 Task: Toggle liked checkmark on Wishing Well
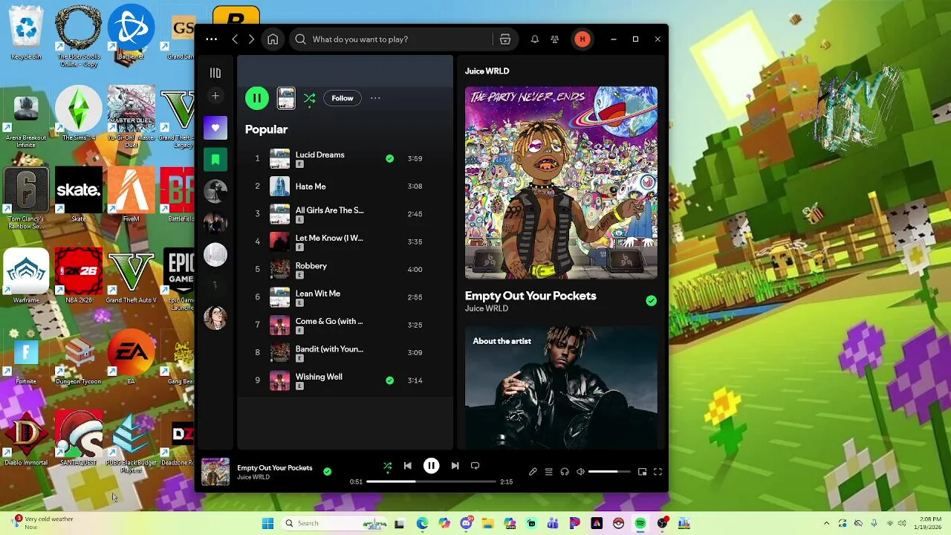click(389, 380)
